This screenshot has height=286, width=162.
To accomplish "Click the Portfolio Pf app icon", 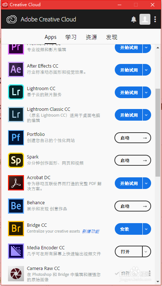I will (16, 138).
